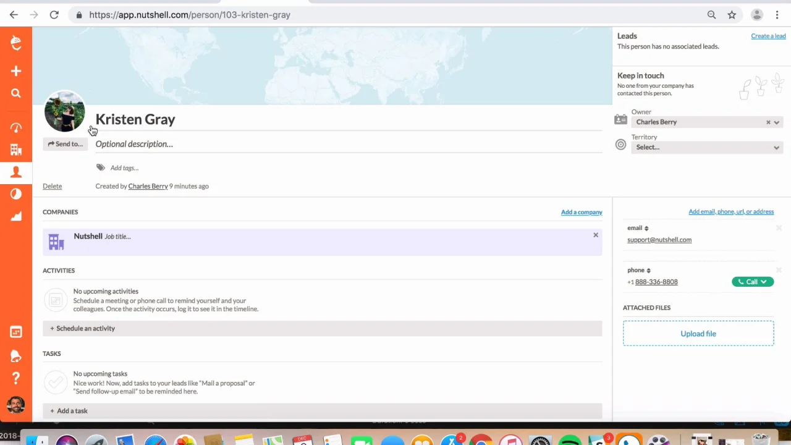The height and width of the screenshot is (445, 791).
Task: Click the tags icon beside Add tags
Action: coord(101,167)
